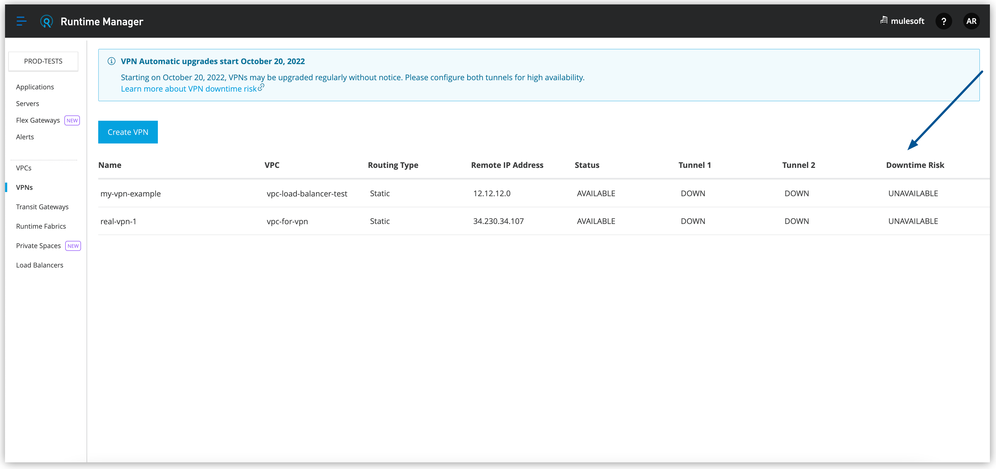Open Learn more about VPN downtime risk
The height and width of the screenshot is (469, 996).
point(189,89)
